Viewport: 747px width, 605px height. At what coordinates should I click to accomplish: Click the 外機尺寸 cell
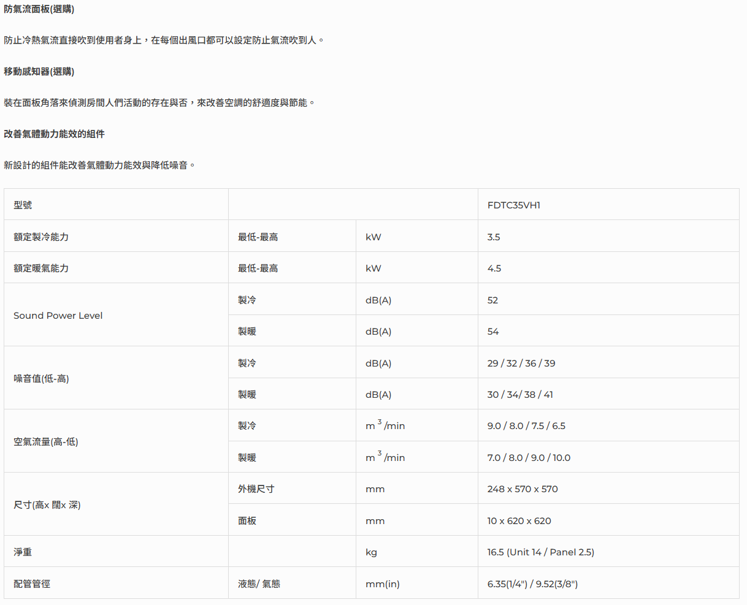click(256, 489)
